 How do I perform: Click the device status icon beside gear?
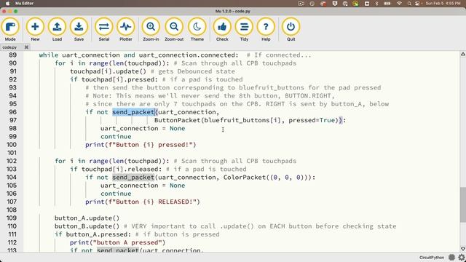tap(451, 257)
